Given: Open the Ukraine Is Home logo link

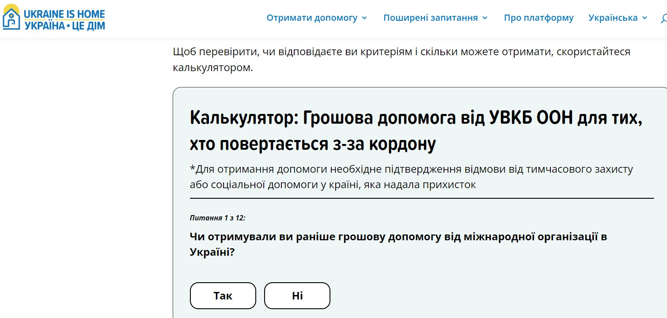Looking at the screenshot, I should (53, 17).
